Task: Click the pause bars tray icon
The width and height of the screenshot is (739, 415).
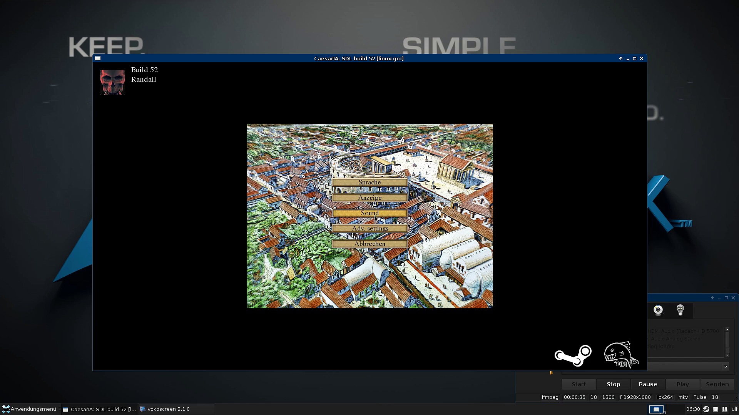Action: coord(725,409)
